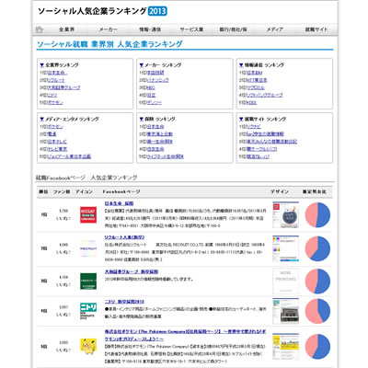This screenshot has width=368, height=368.
Task: Click the ファン数 column header
Action: tap(62, 191)
